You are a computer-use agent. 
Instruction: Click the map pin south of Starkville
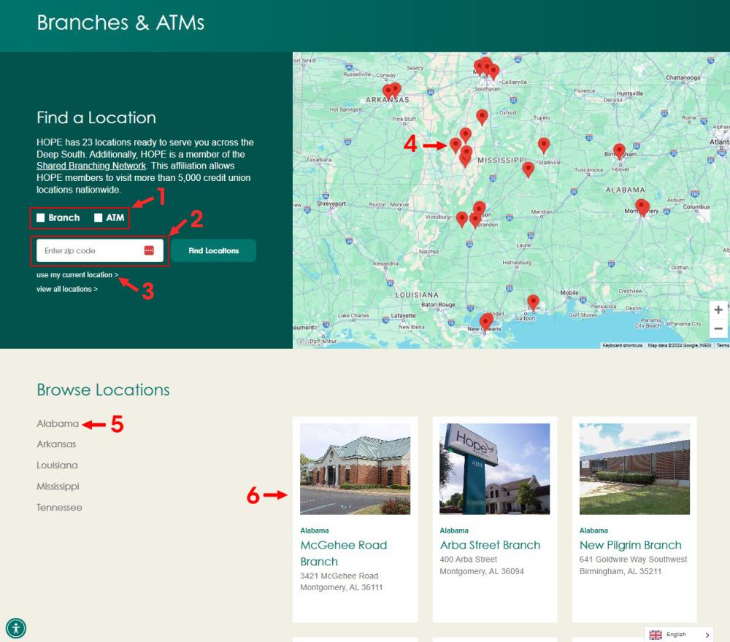tap(528, 169)
